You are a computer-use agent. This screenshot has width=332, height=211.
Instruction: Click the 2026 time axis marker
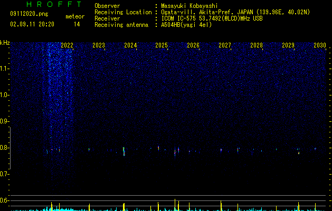click(x=193, y=45)
